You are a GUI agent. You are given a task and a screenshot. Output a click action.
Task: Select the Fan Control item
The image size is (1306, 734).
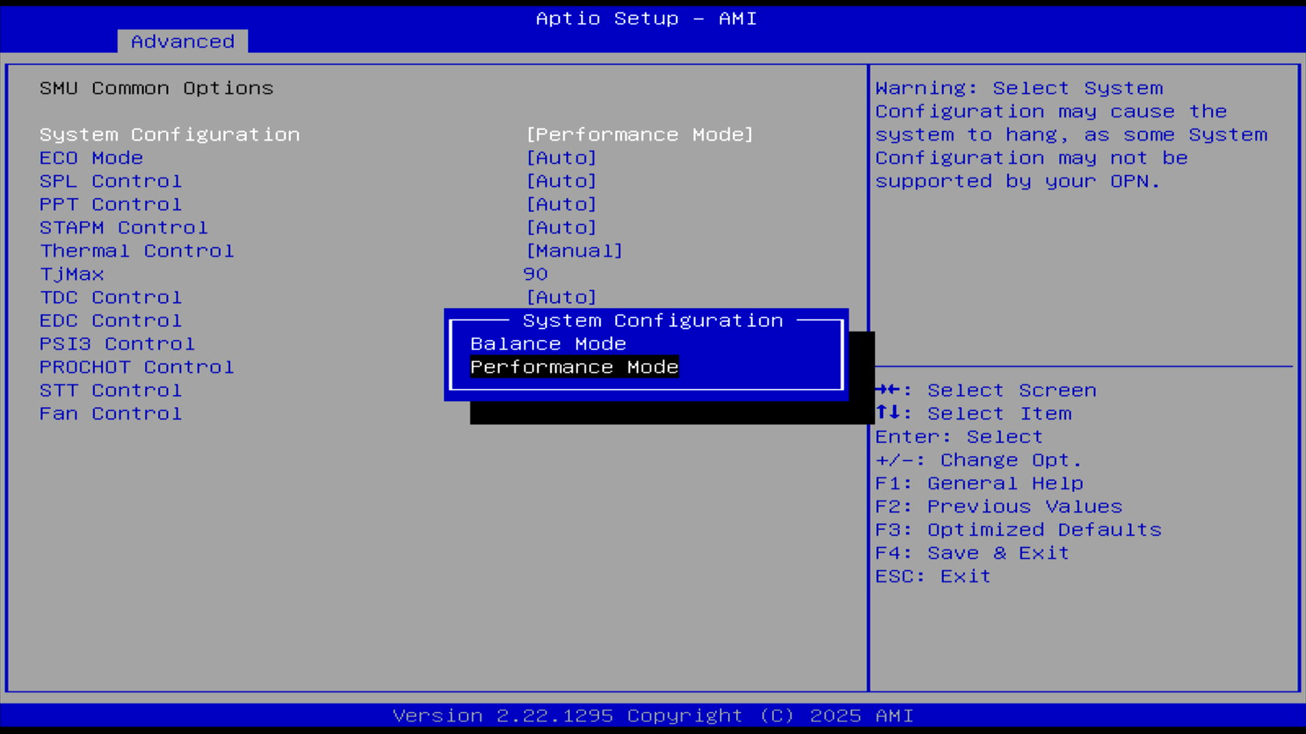(x=110, y=414)
